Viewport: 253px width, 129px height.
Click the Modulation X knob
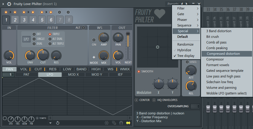(x=158, y=84)
